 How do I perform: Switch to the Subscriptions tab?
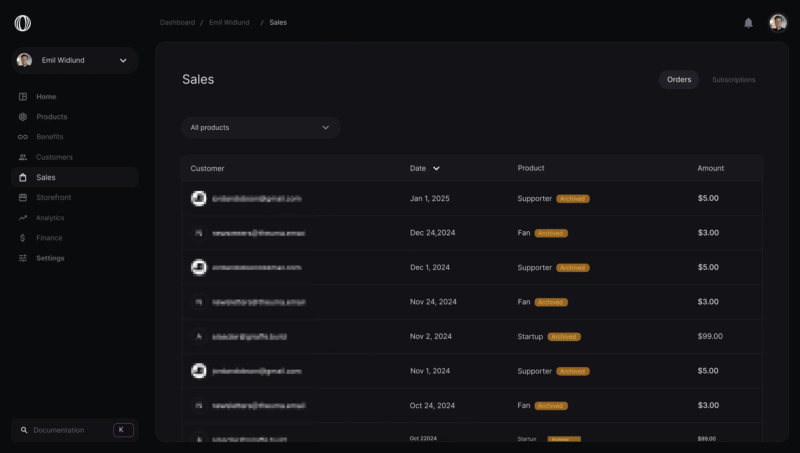click(x=733, y=80)
